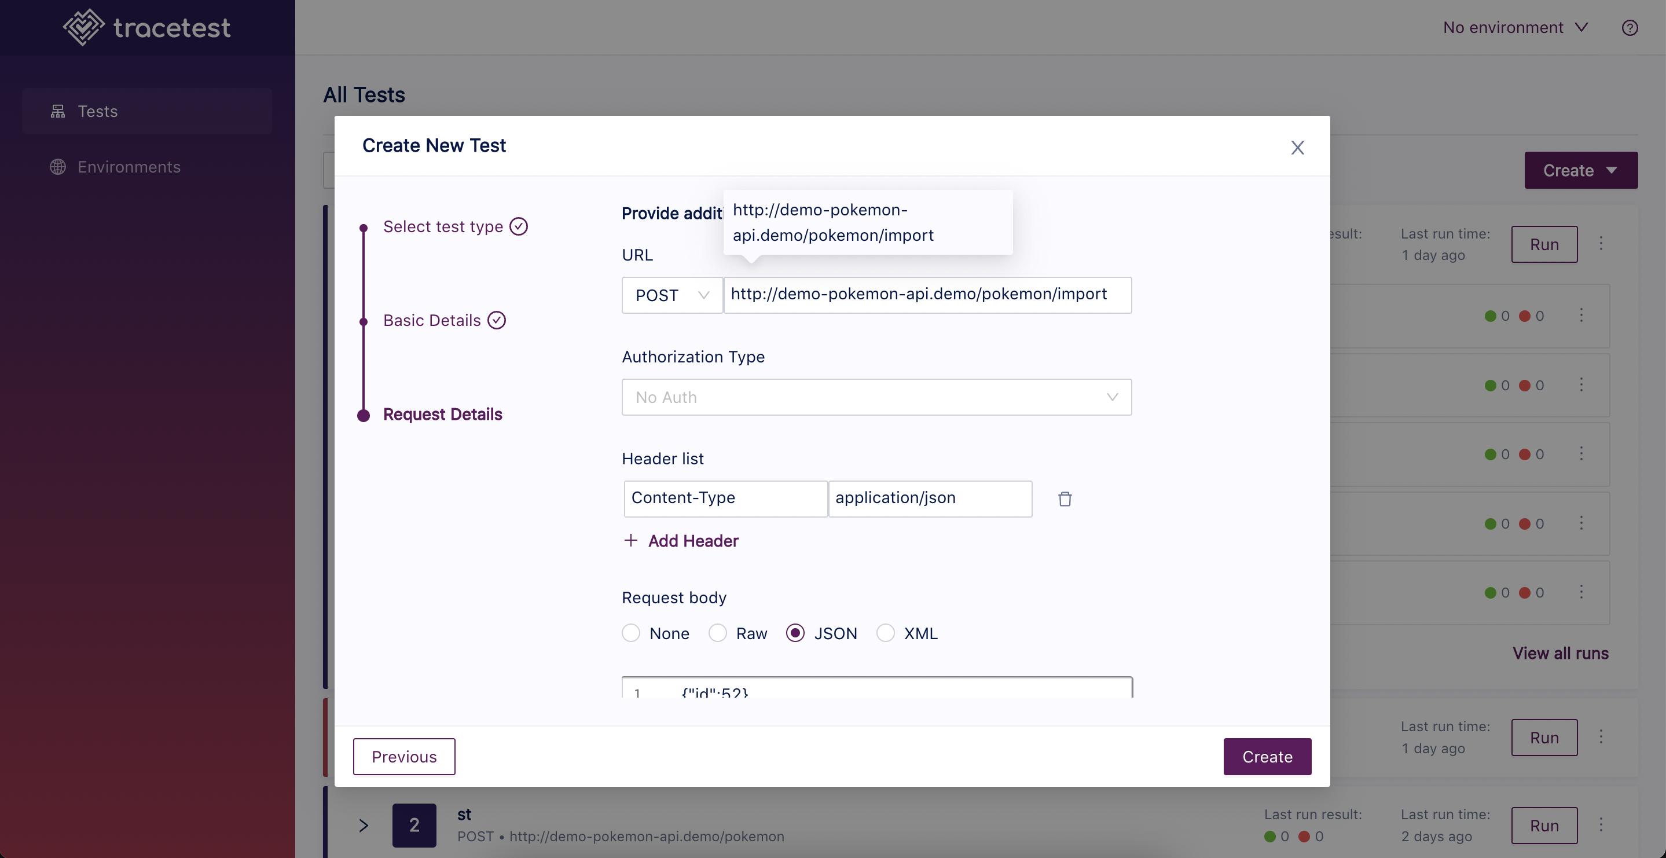Select the JSON request body option

tap(795, 633)
